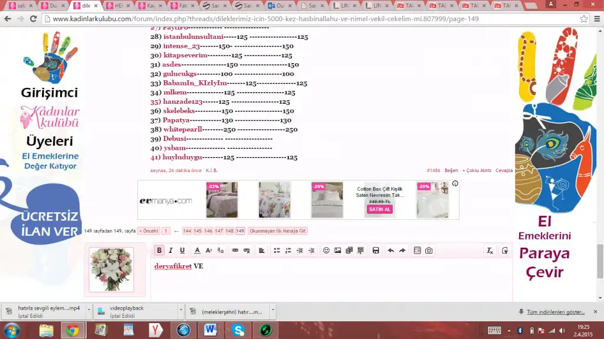Open the text alignment dropdown
Screen dimensions: 604x339
(x=261, y=251)
